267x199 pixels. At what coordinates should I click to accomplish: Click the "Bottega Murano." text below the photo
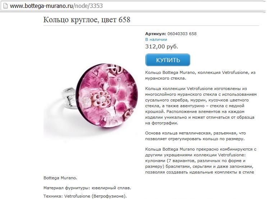point(60,178)
